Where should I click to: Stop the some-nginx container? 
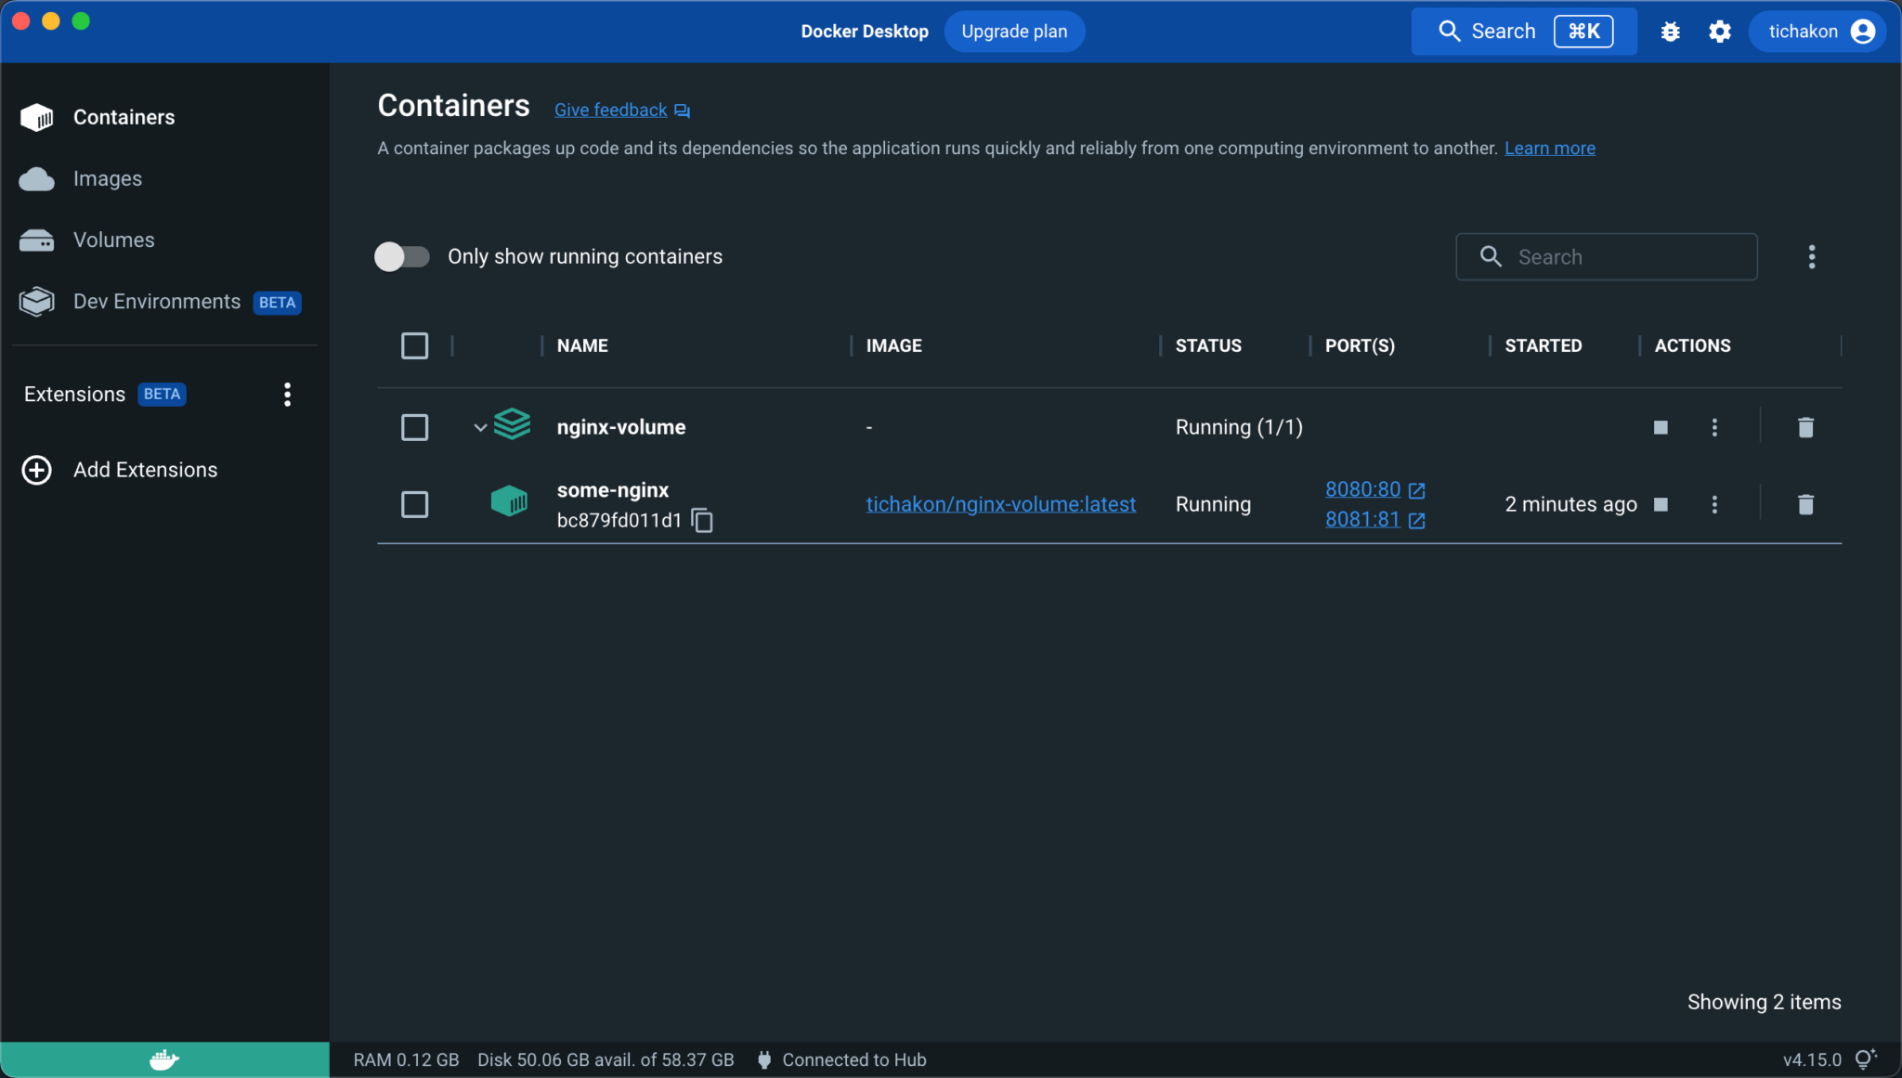1661,504
